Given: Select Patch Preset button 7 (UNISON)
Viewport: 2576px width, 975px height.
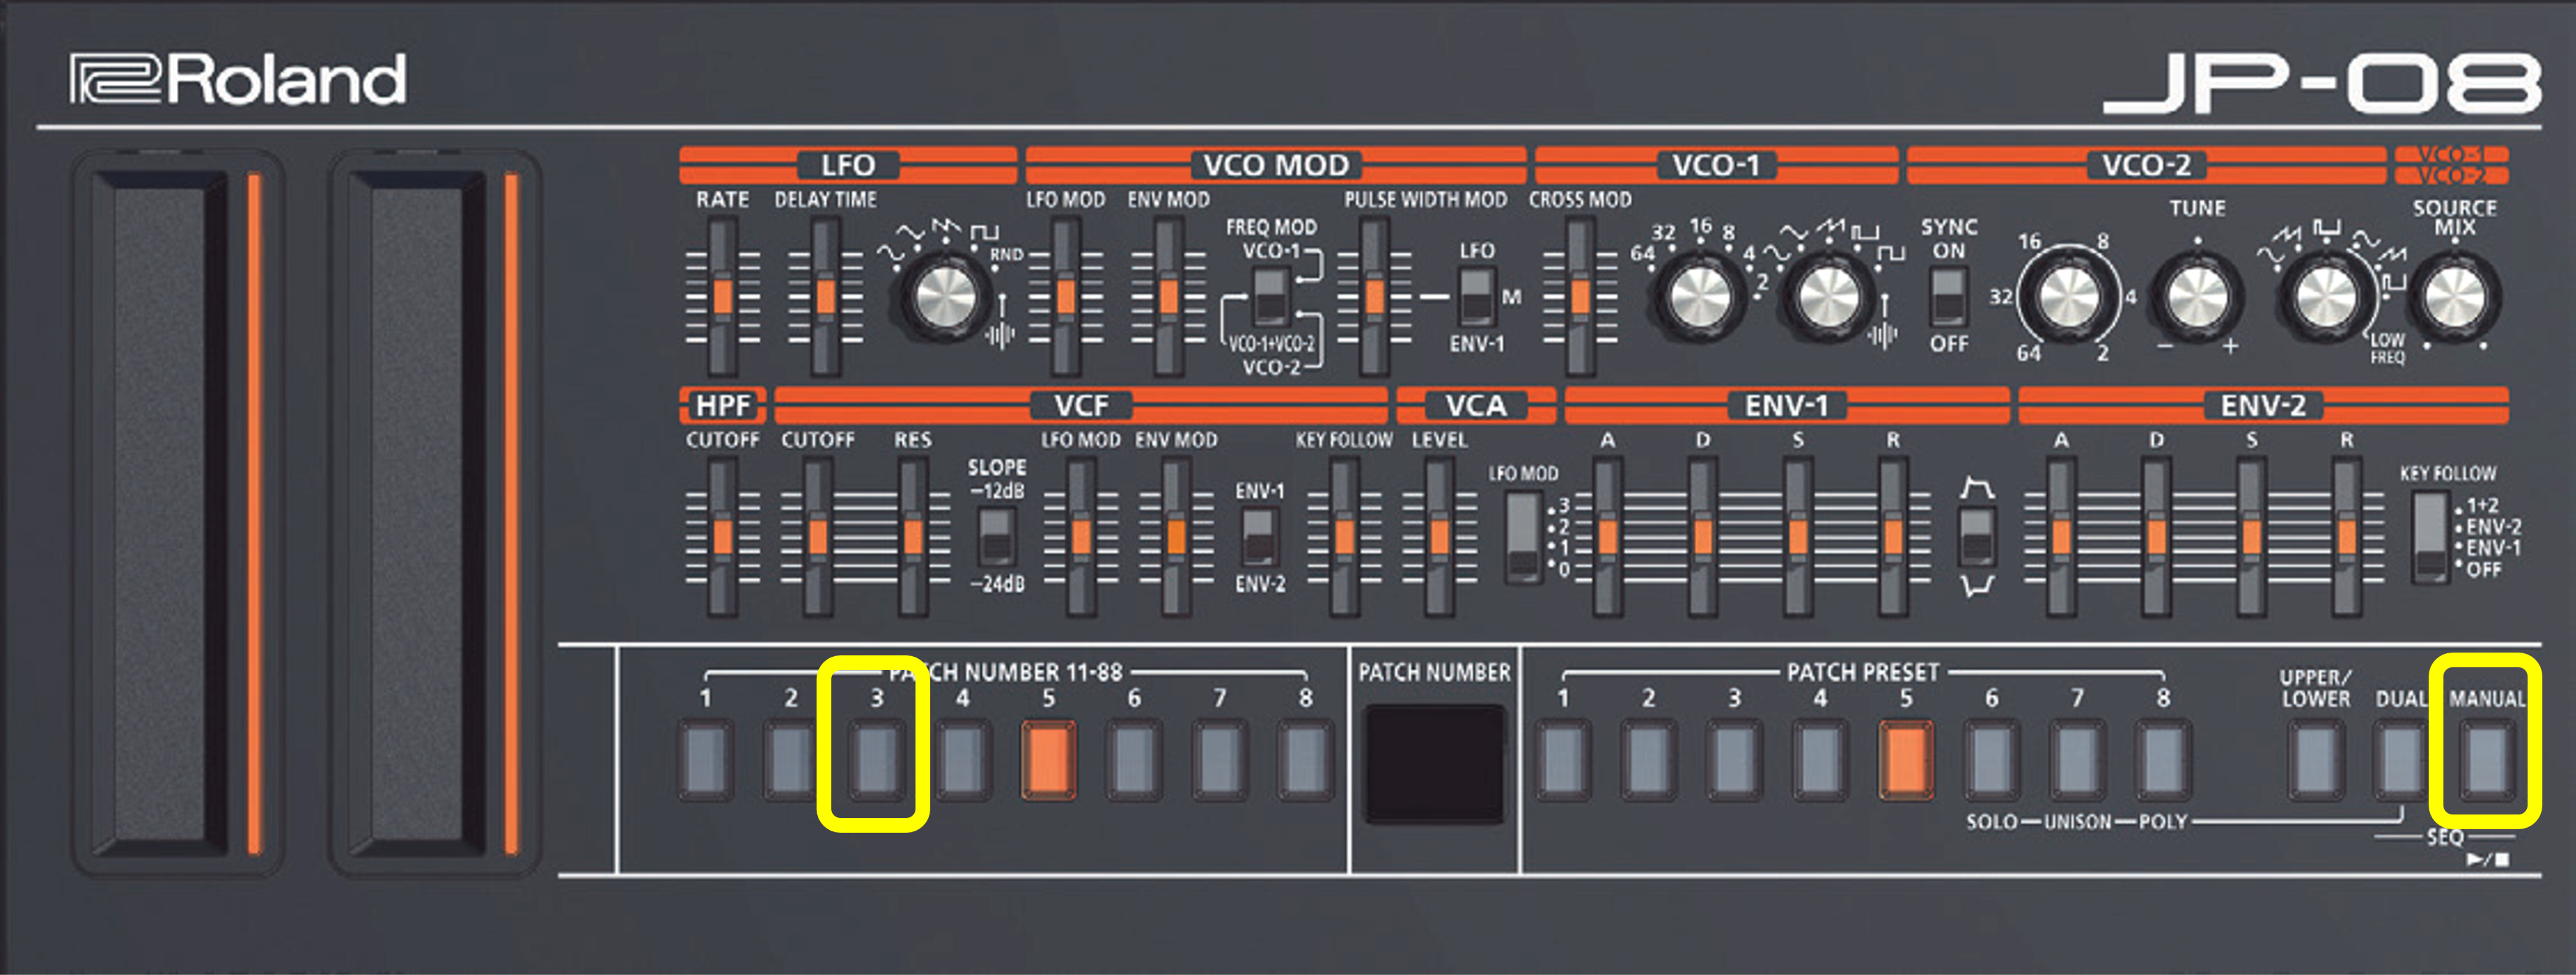Looking at the screenshot, I should pos(2077,761).
